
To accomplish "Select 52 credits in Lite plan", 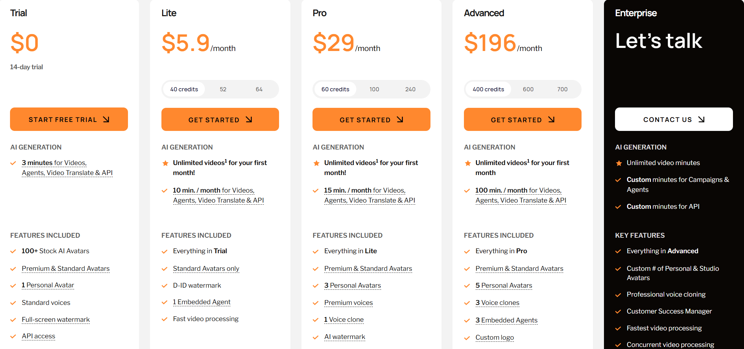I will click(x=223, y=89).
